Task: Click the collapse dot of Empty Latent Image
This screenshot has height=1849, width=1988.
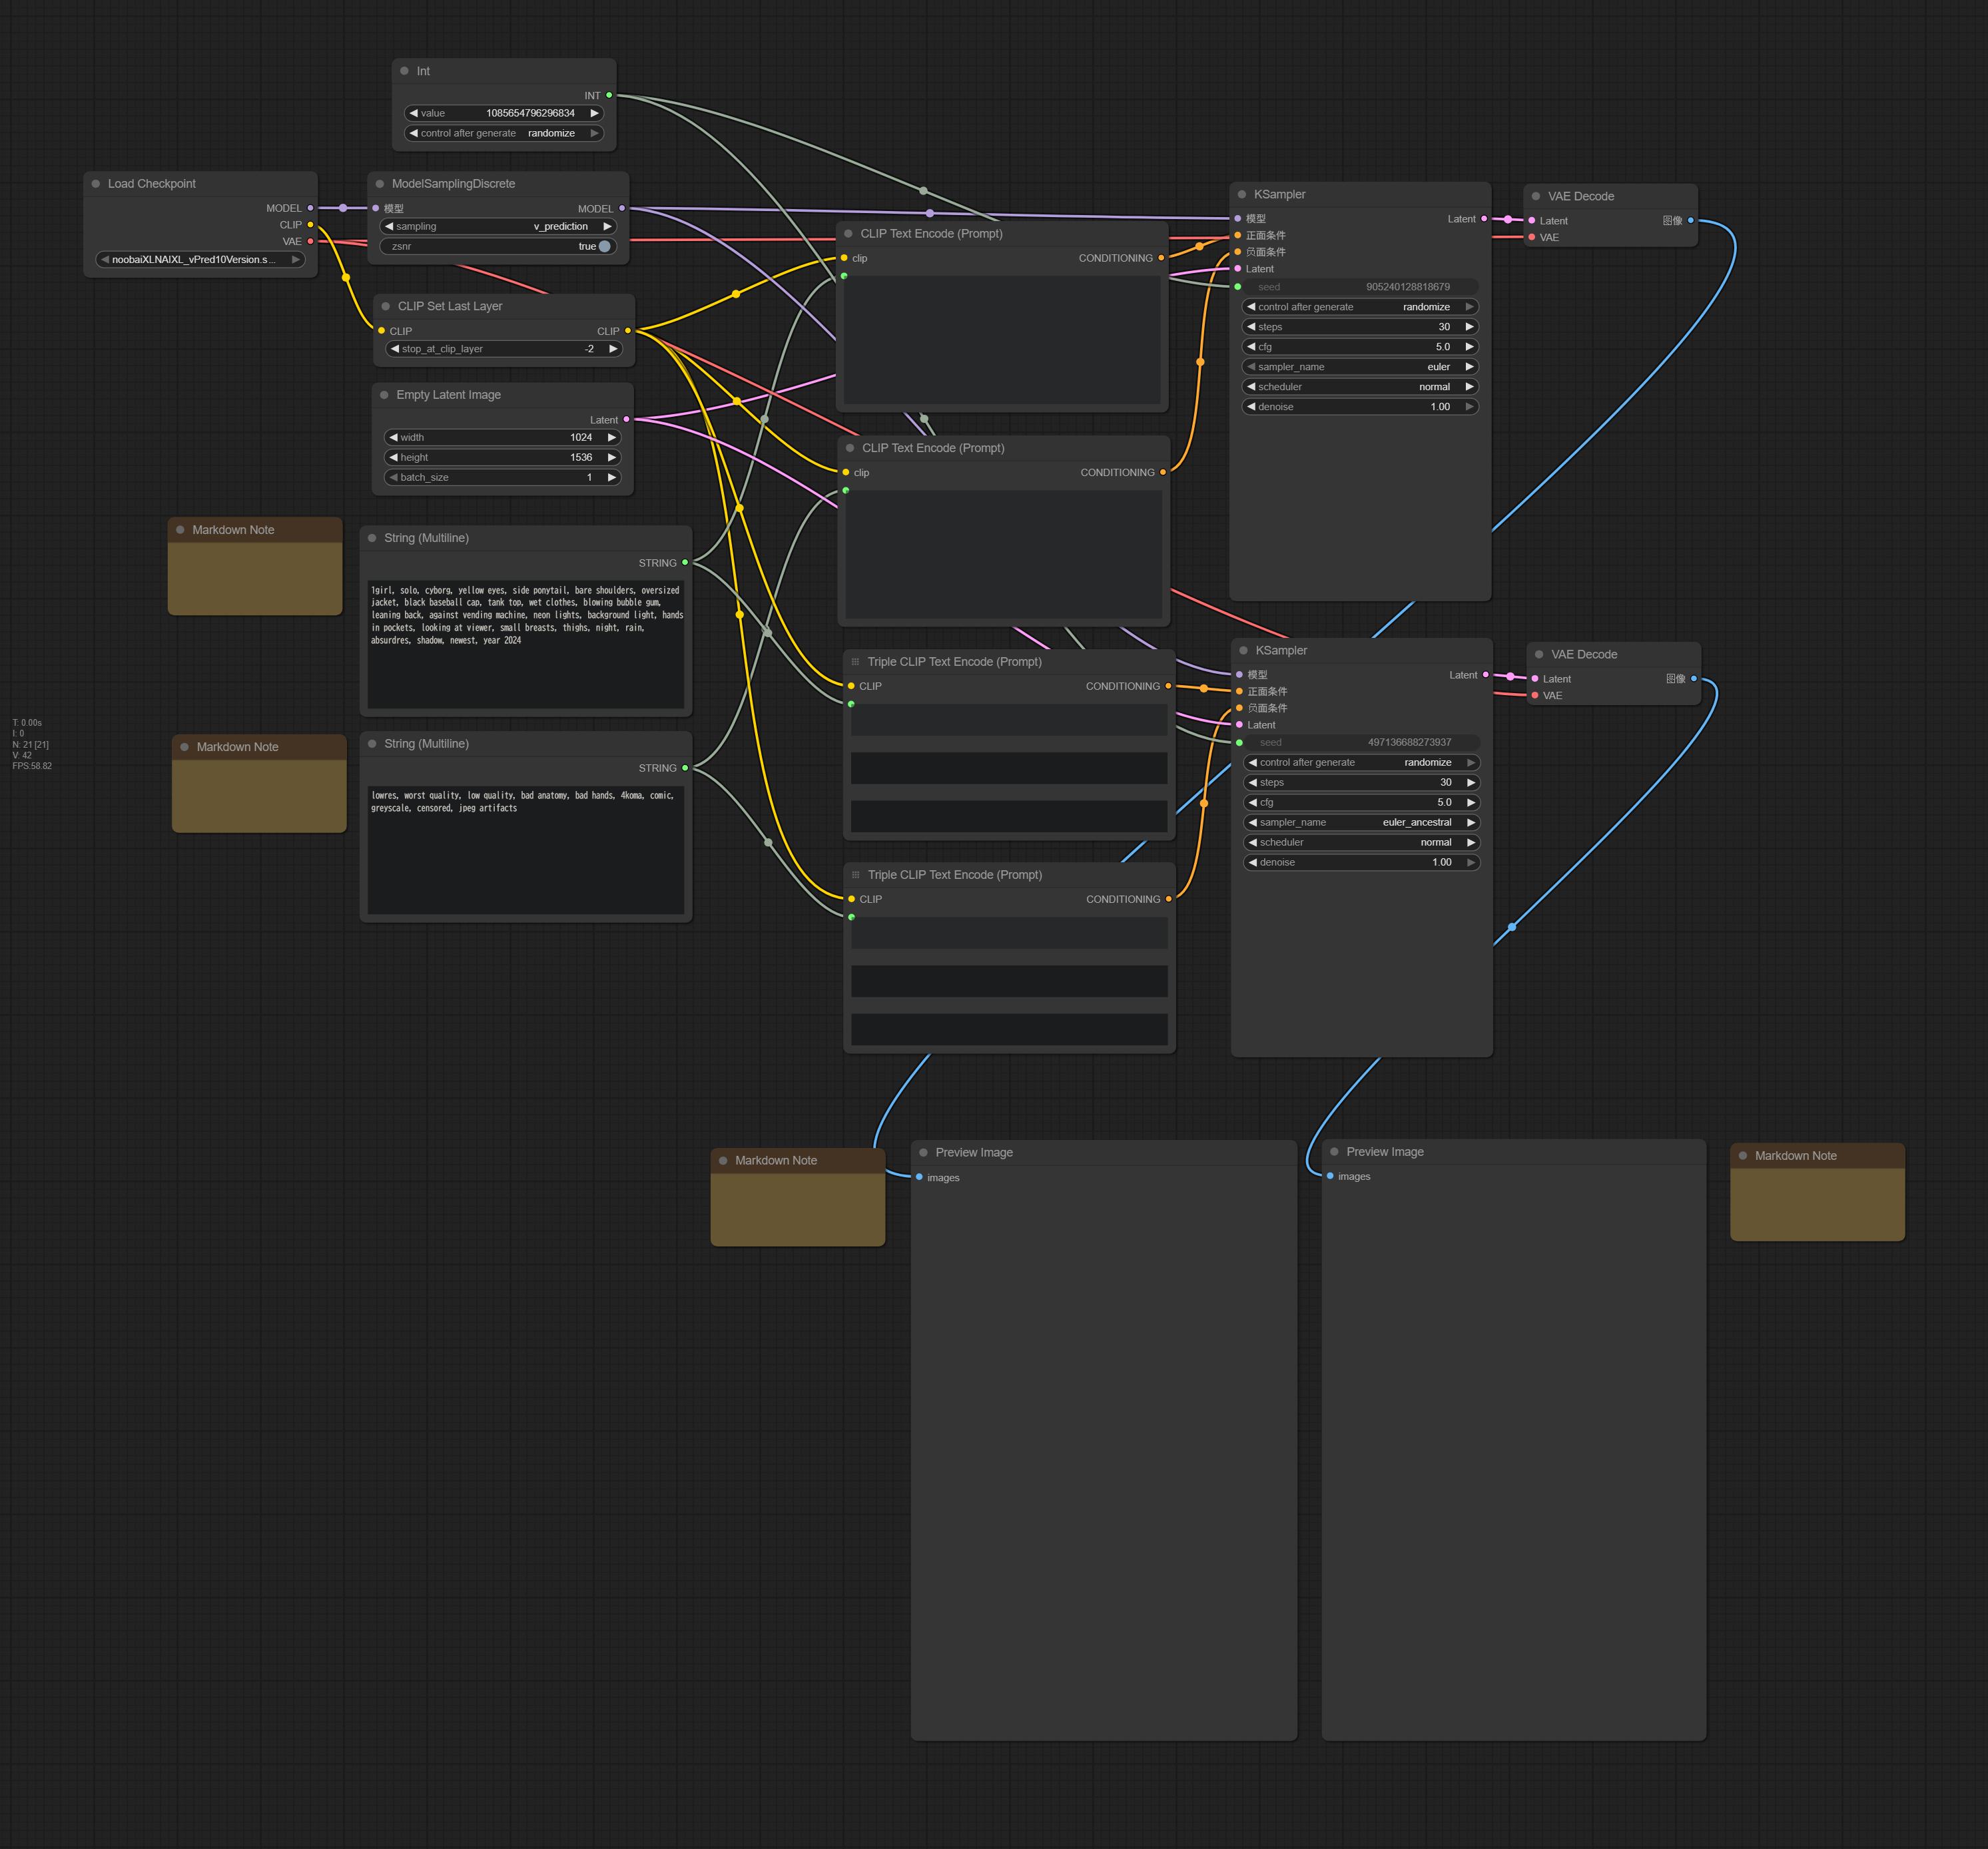Action: click(x=384, y=395)
